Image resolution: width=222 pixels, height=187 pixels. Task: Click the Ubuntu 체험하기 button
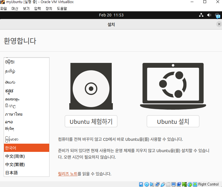click(91, 121)
